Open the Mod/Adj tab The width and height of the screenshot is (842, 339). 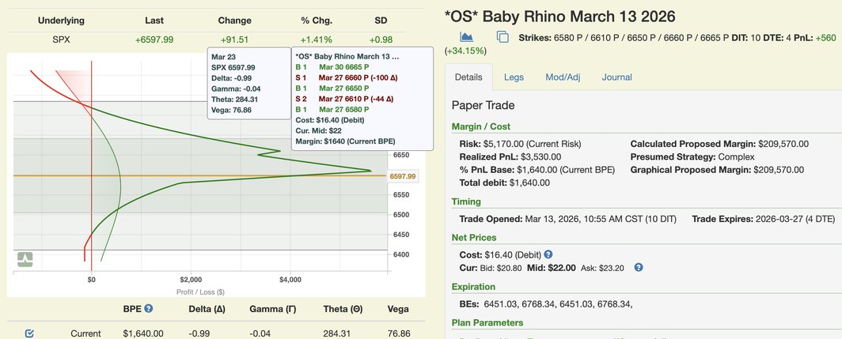tap(563, 77)
